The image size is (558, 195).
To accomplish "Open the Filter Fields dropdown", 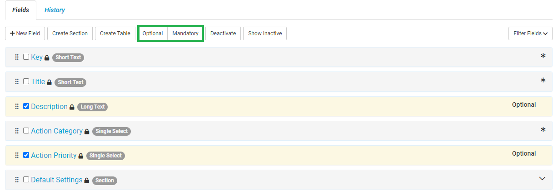I will (x=530, y=33).
